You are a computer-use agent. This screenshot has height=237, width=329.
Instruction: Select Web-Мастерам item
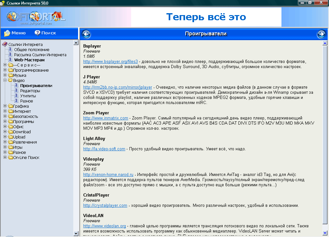(x=29, y=60)
